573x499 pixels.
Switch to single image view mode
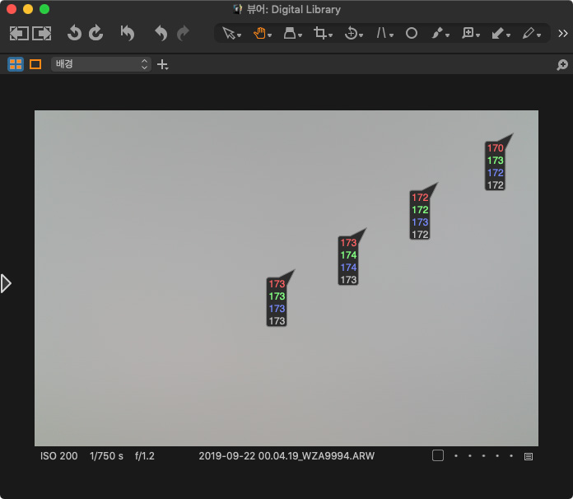click(35, 64)
